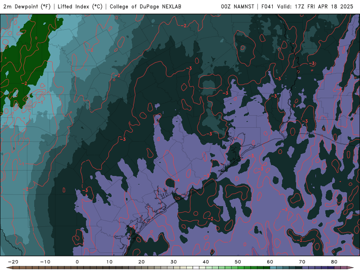Image resolution: width=360 pixels, height=270 pixels.
Task: Click the '2m Dewpoint (°F)' title text
Action: click(x=27, y=7)
